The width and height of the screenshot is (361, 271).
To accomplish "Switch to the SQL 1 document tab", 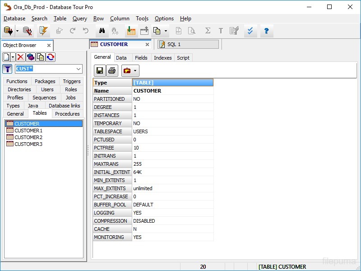I will (x=188, y=44).
